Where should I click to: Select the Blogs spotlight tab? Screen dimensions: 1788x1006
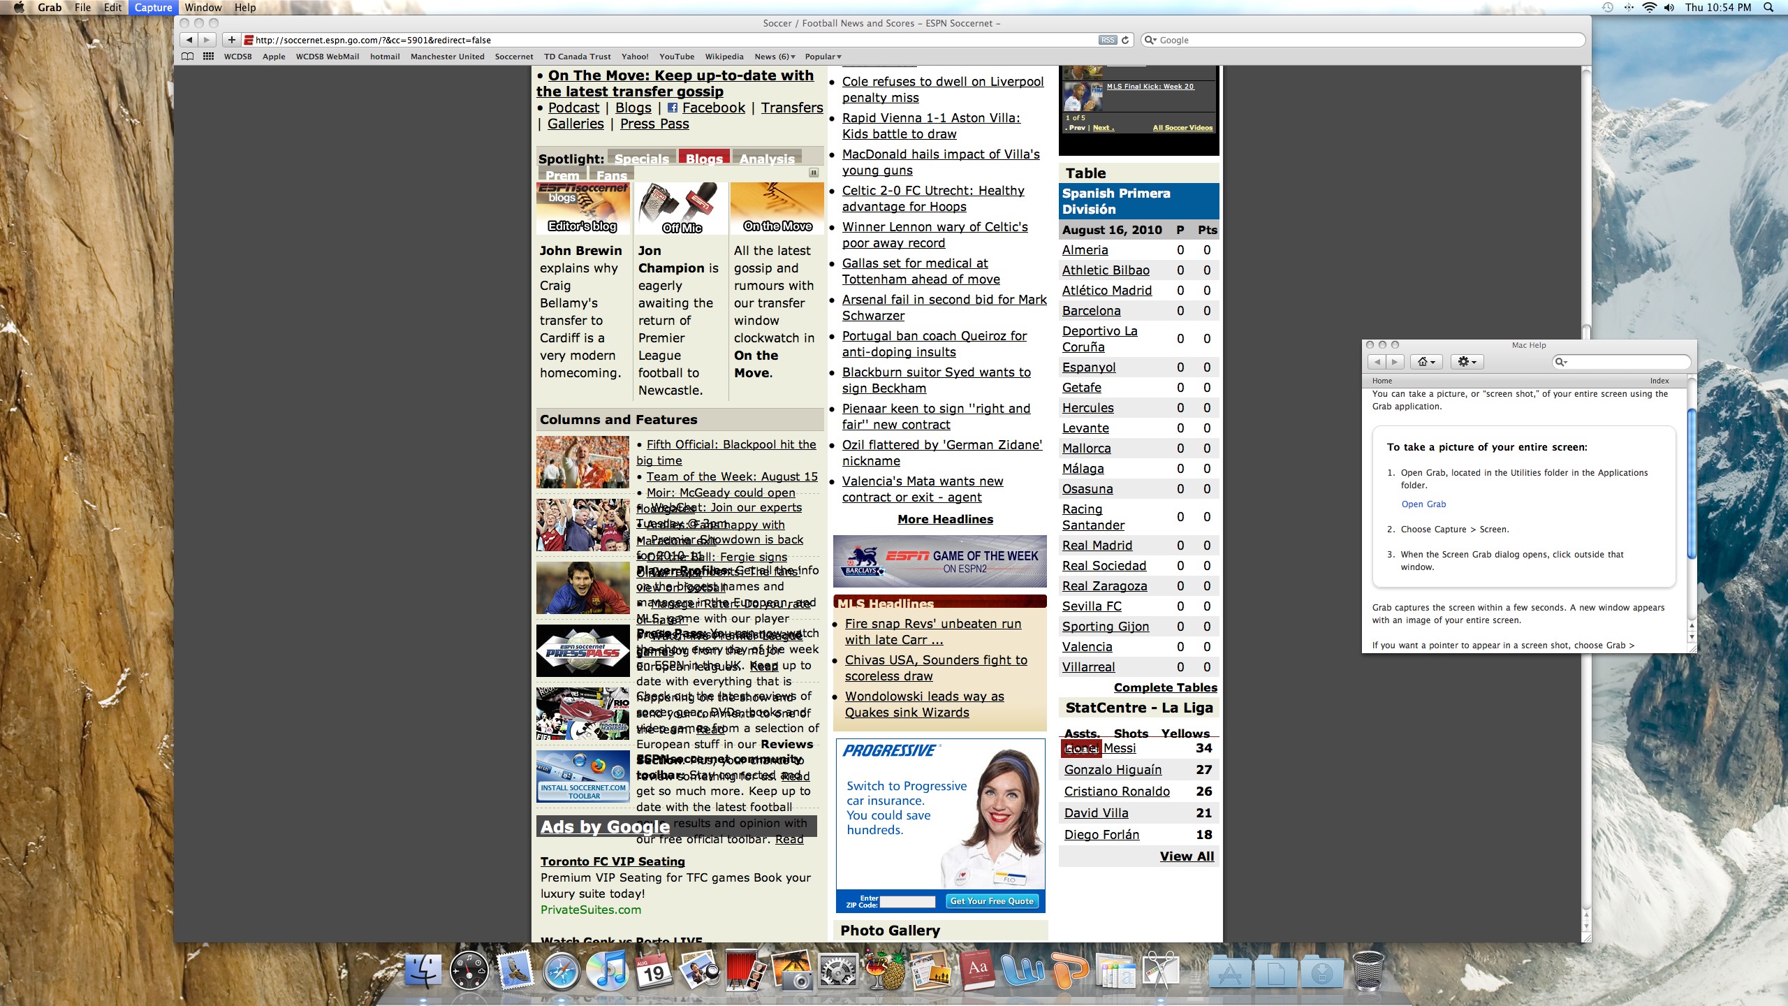click(704, 158)
